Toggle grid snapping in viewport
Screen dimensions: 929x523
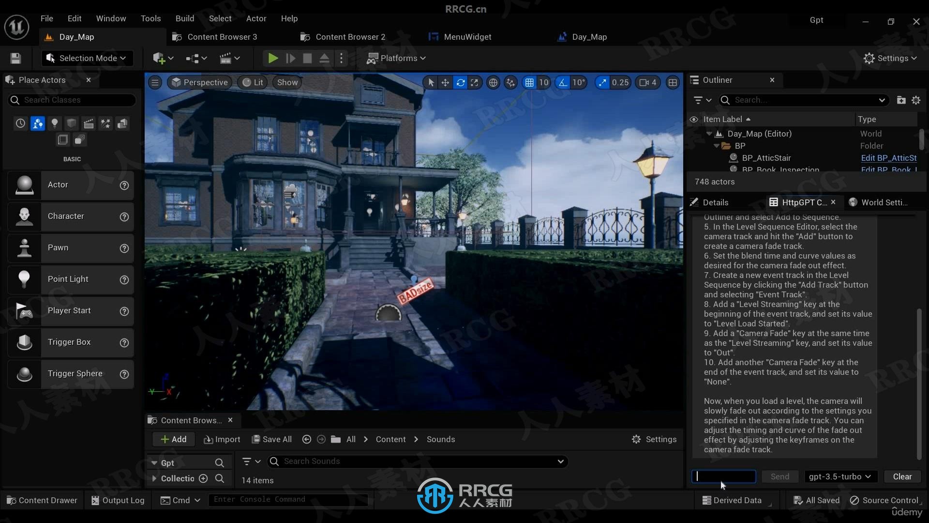529,82
